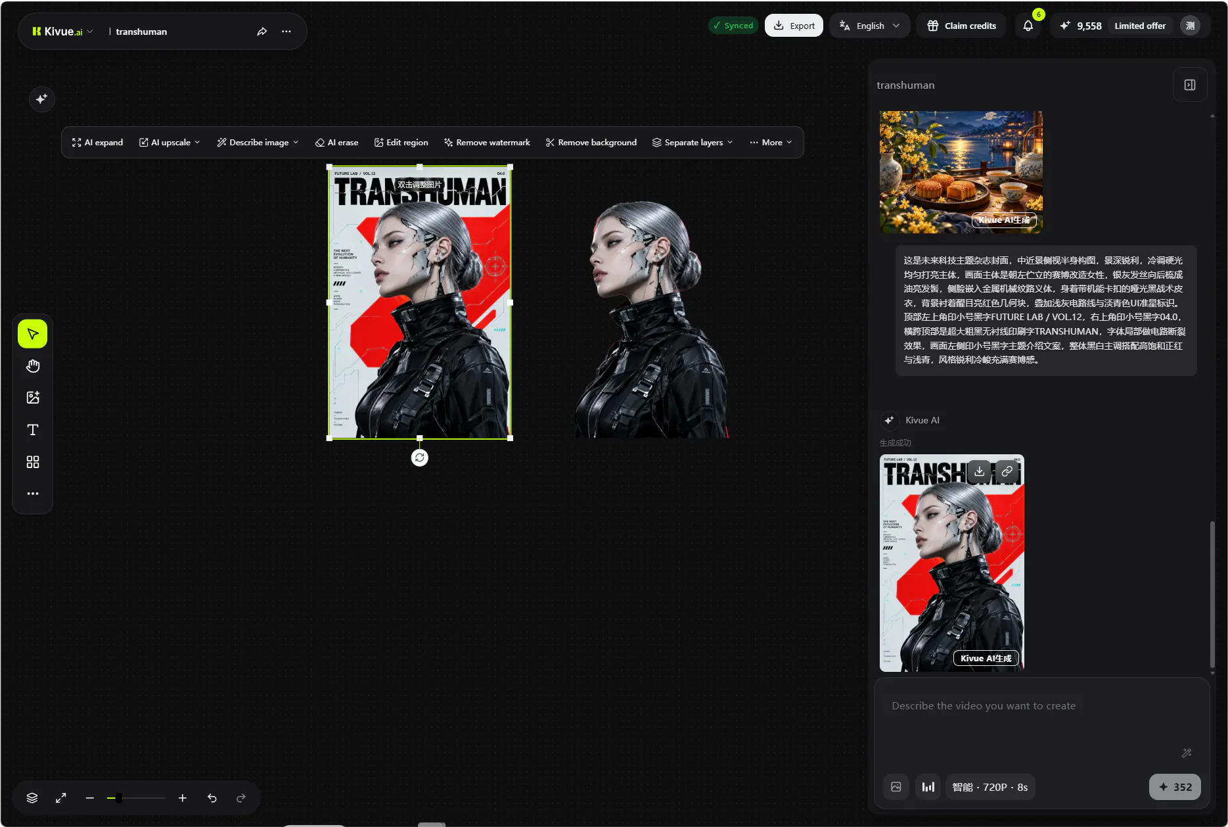Choose AI erase in toolbar
The width and height of the screenshot is (1228, 827).
(x=337, y=143)
